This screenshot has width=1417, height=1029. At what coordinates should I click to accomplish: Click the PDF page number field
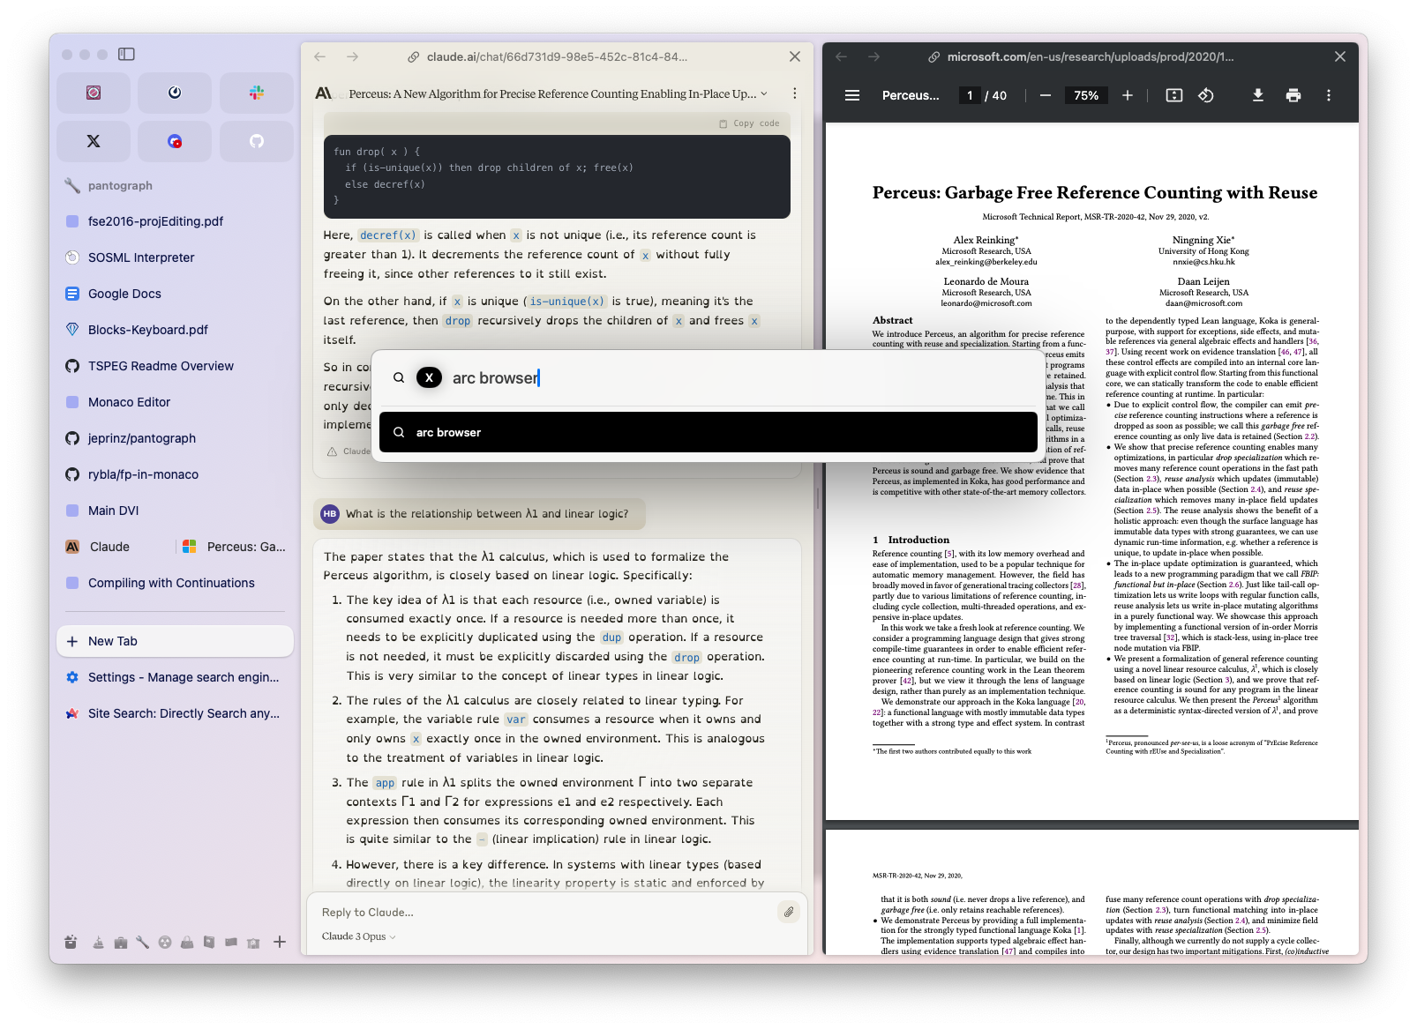click(x=970, y=95)
